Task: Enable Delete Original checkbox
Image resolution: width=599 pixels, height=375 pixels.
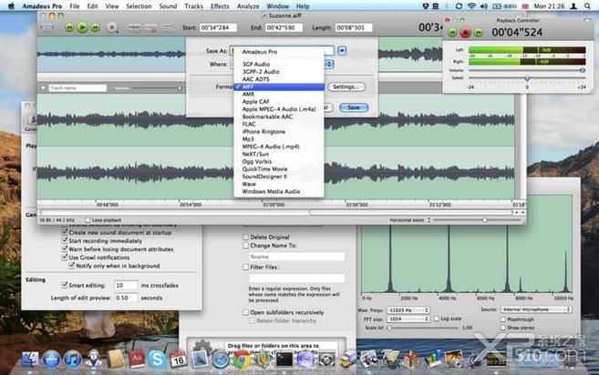Action: click(245, 237)
